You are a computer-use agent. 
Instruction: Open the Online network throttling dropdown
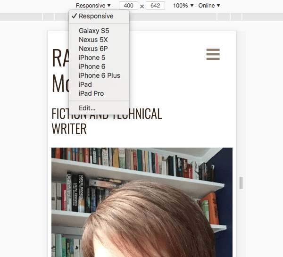tap(209, 6)
